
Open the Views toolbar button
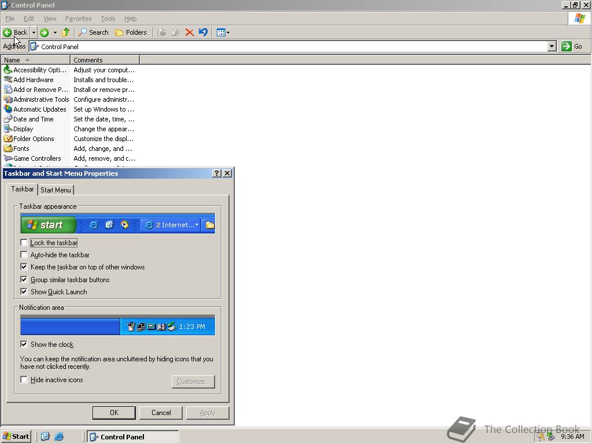[221, 32]
